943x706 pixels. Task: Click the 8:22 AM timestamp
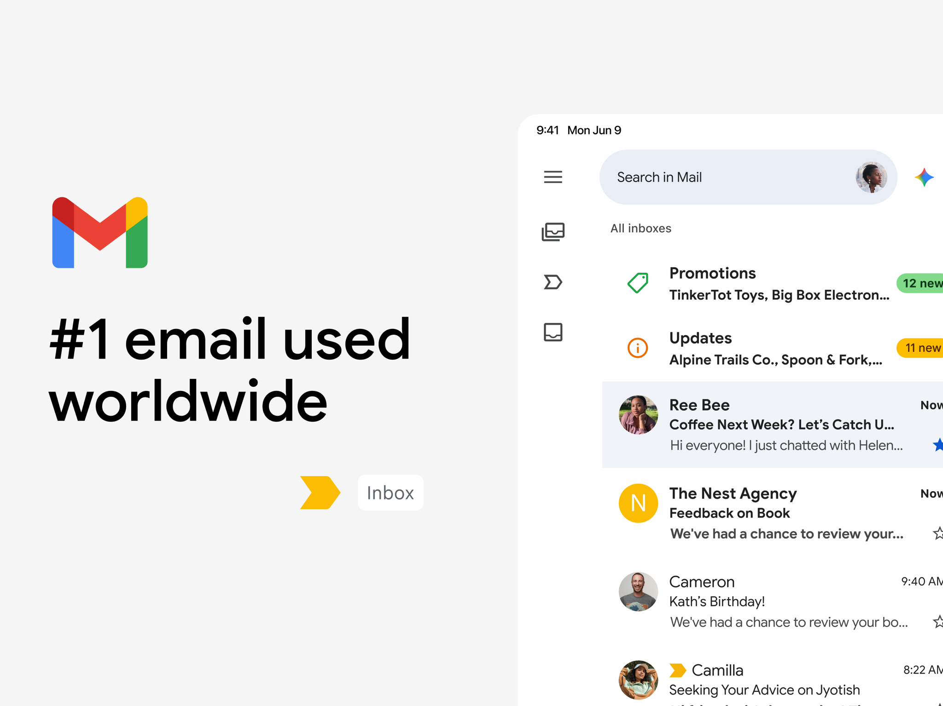(923, 670)
